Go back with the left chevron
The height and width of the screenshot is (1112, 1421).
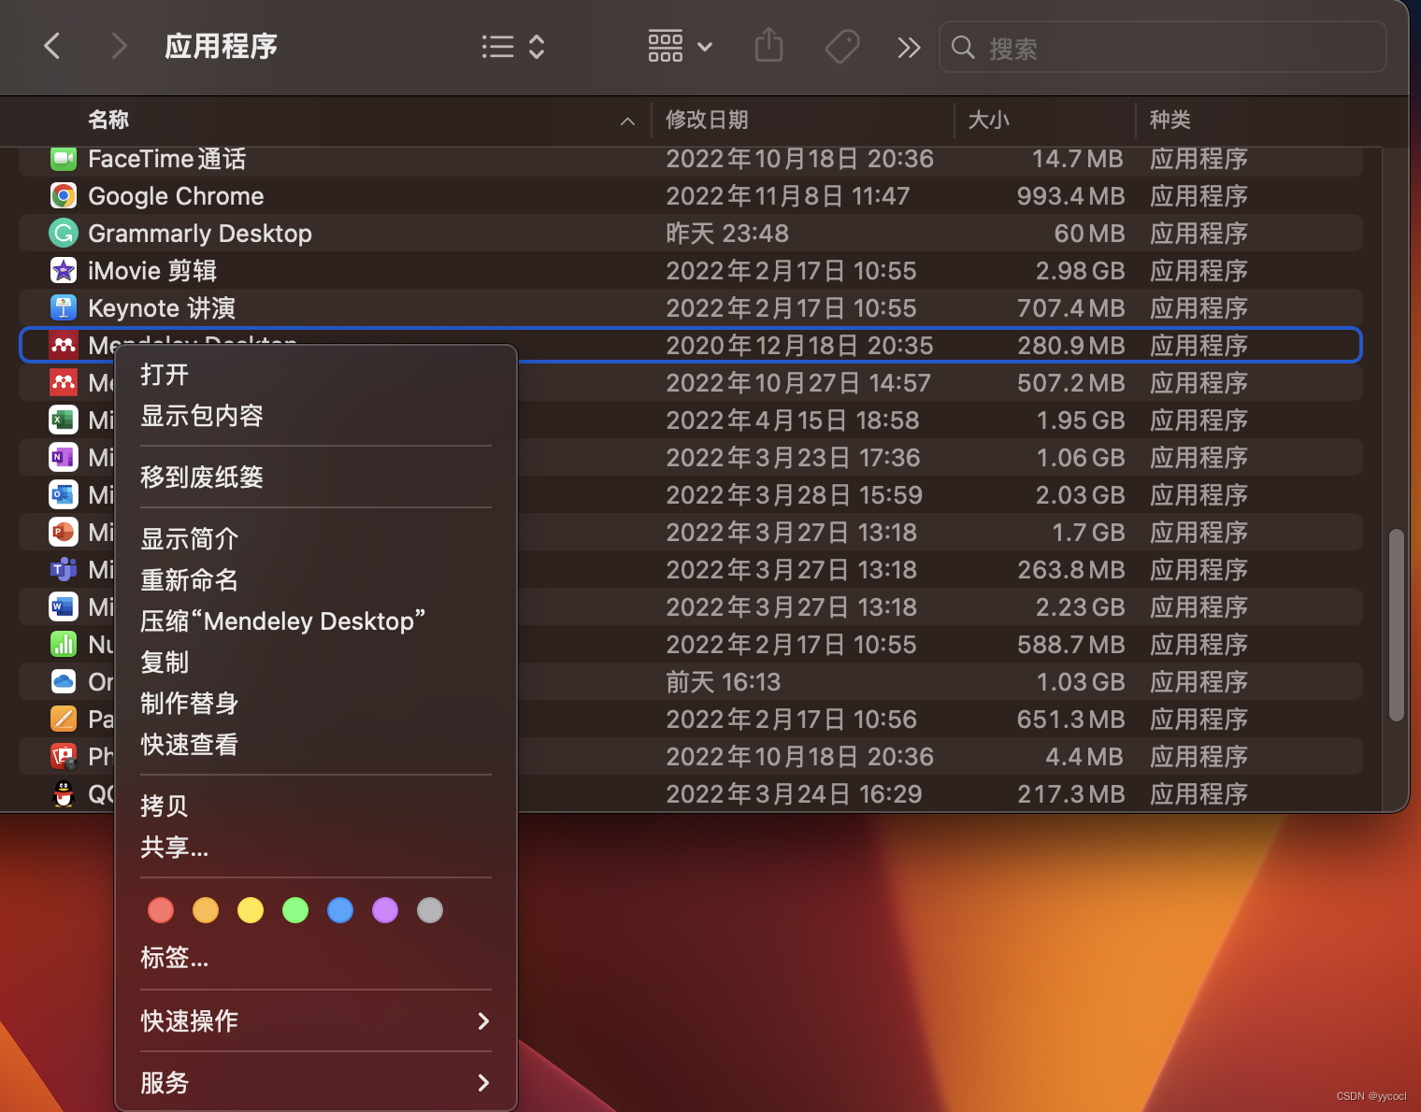[x=52, y=46]
